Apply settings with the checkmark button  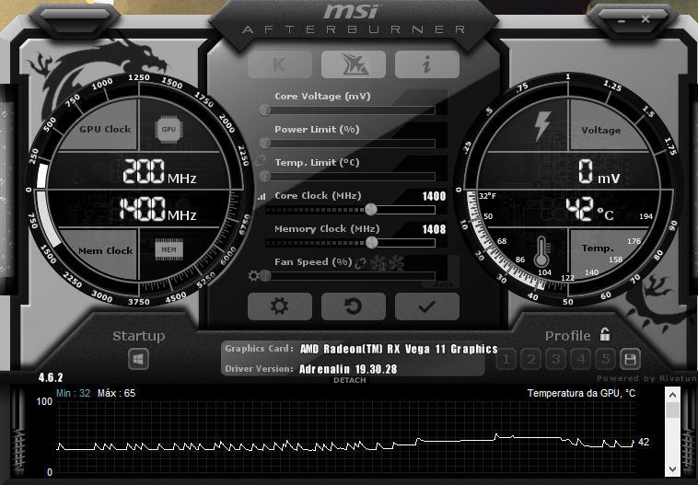(427, 306)
